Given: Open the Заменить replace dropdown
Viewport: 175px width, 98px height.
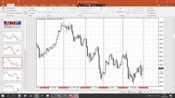Looking at the screenshot, I should 152,10.
